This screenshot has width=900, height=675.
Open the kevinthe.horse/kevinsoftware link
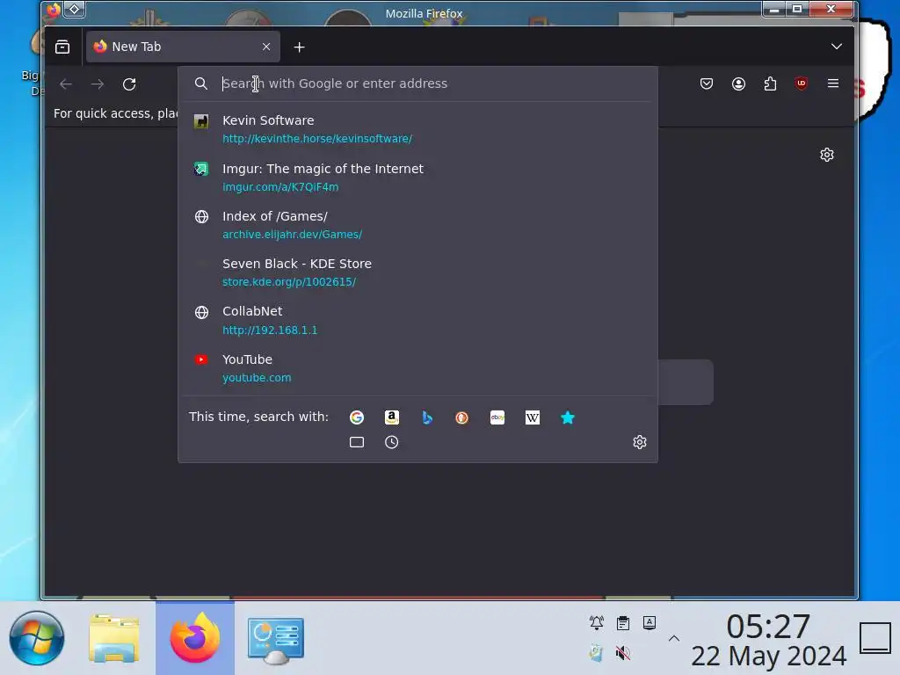click(316, 138)
